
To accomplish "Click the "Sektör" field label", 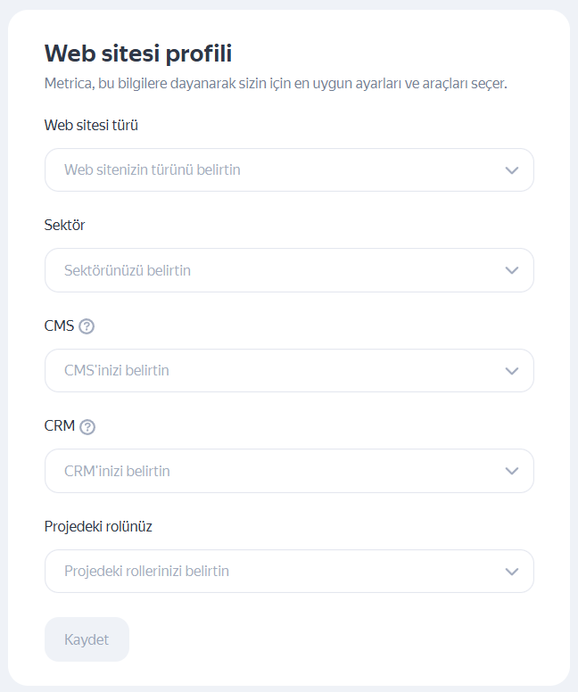I will pos(64,226).
